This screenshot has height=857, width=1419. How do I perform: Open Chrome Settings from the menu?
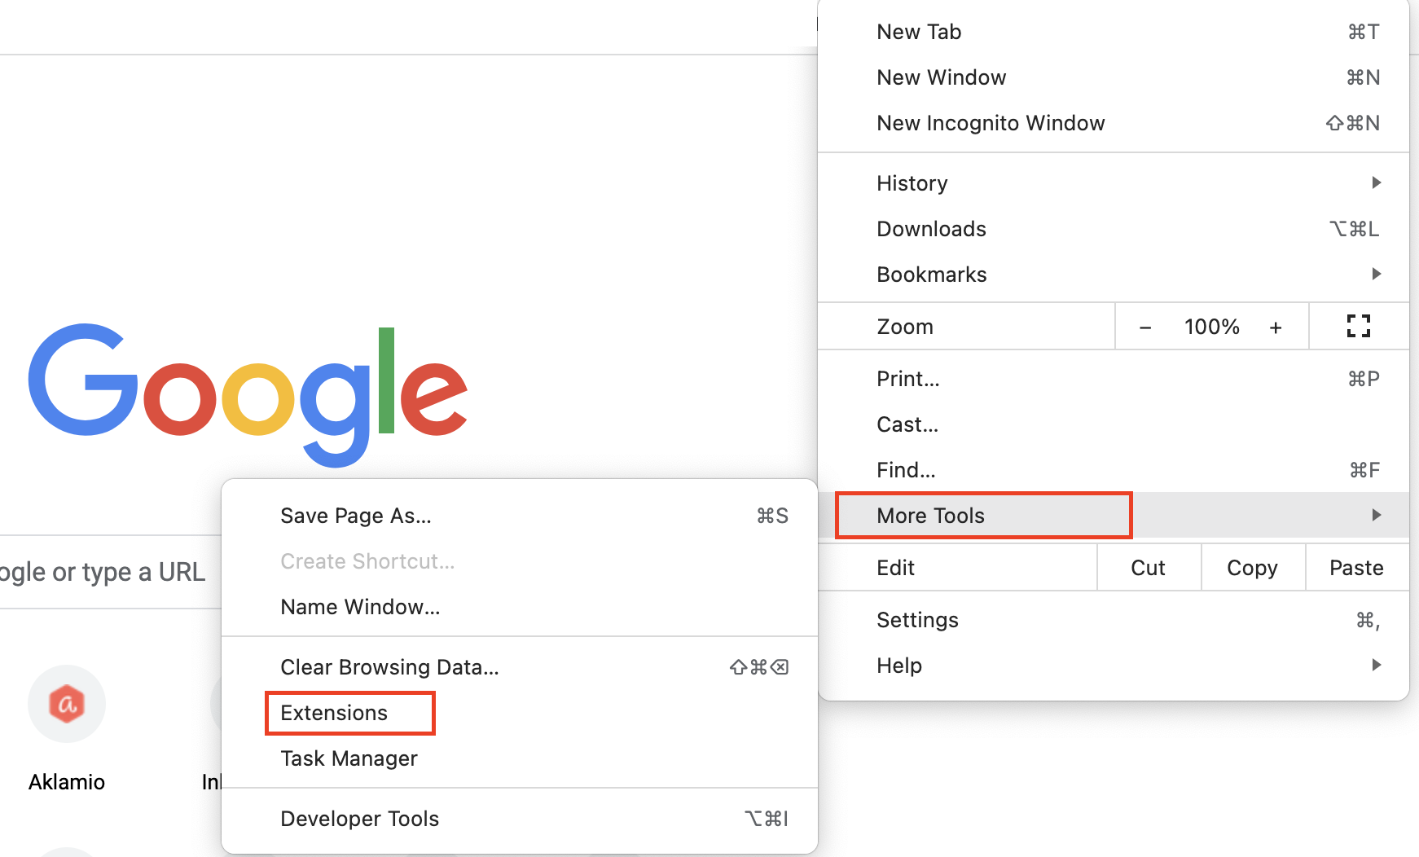1114,620
